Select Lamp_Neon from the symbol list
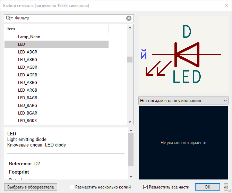Image resolution: width=232 pixels, height=193 pixels. [x=29, y=37]
